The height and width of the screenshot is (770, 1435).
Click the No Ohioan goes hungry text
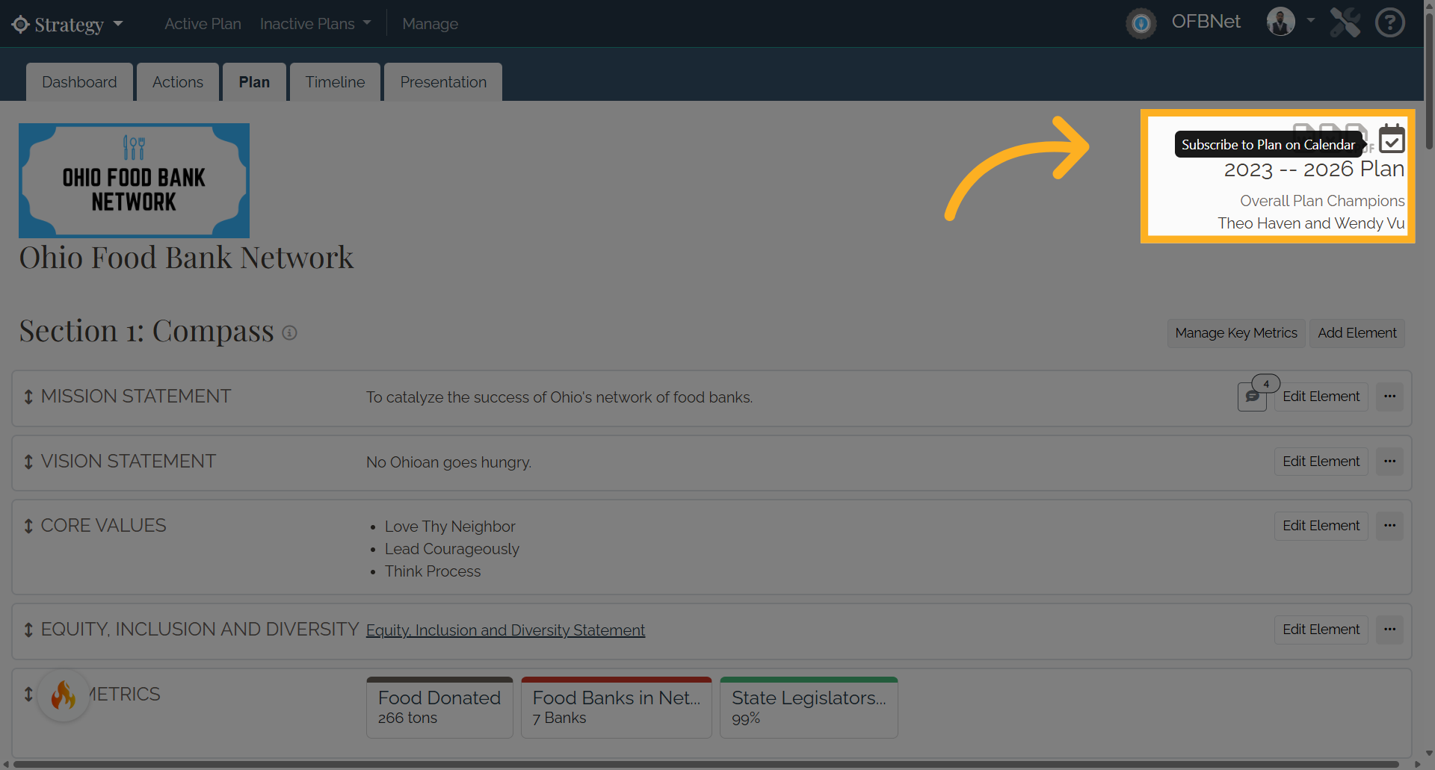(448, 462)
